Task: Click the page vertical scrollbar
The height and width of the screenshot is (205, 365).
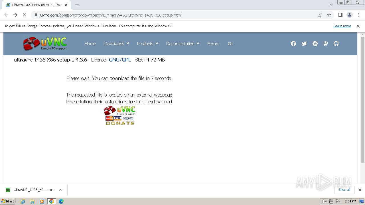Action: point(363,100)
